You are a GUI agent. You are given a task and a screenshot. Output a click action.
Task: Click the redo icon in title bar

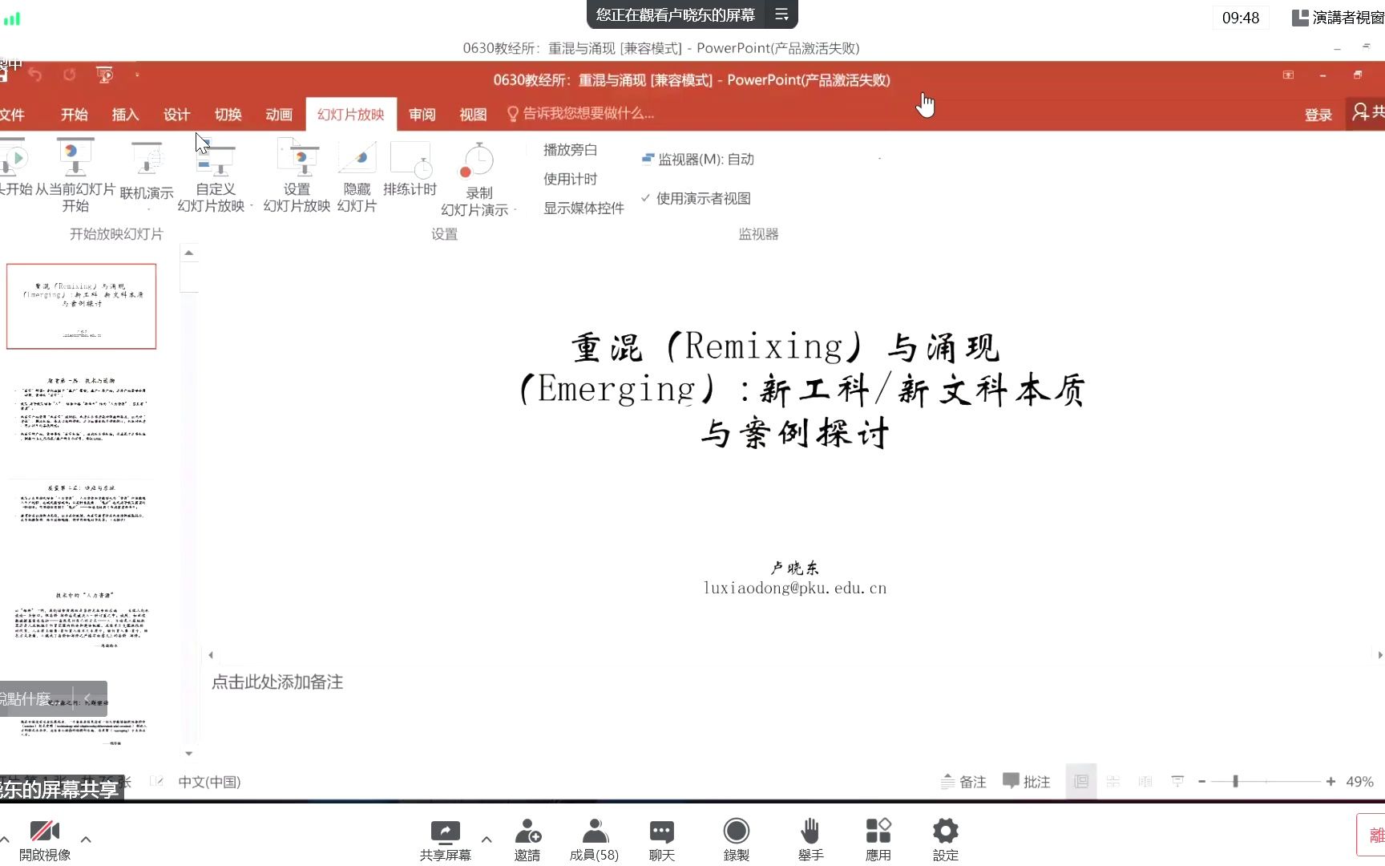tap(70, 75)
